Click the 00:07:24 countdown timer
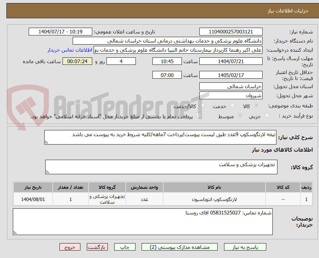 tap(77, 61)
